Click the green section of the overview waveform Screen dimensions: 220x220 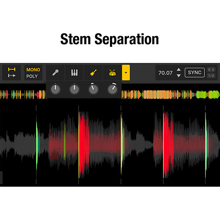[x=207, y=94]
